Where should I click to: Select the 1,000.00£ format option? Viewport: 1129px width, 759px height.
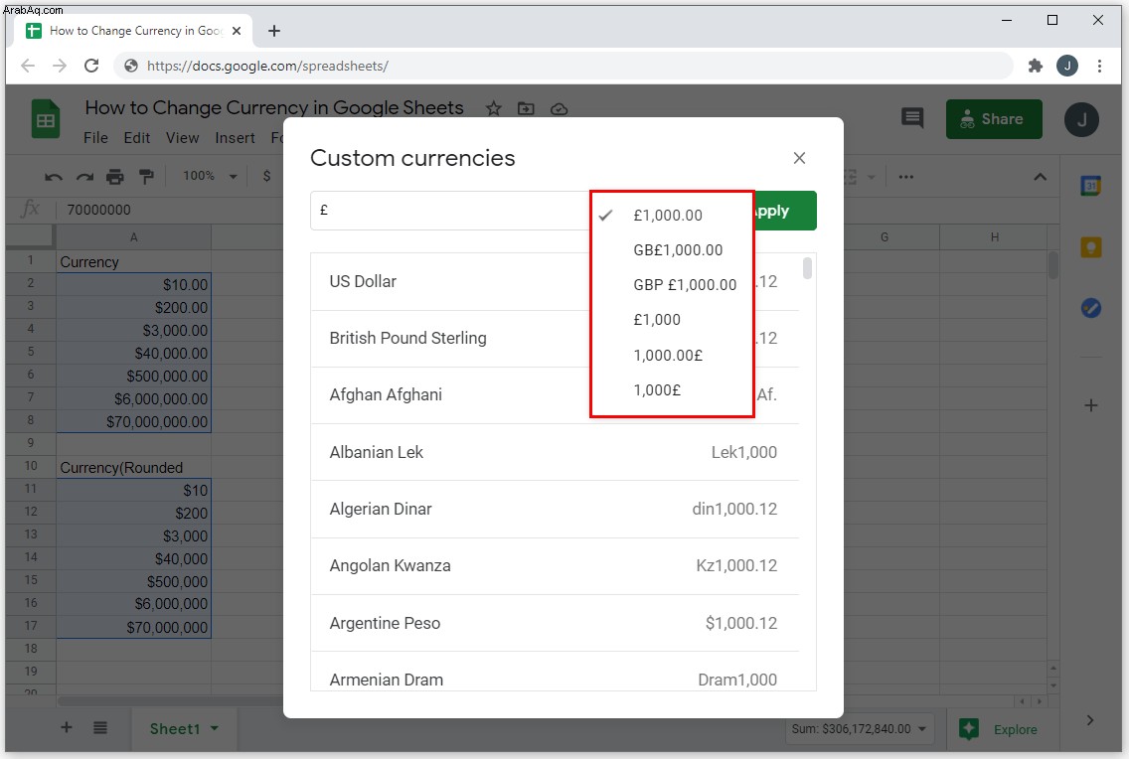(x=672, y=356)
